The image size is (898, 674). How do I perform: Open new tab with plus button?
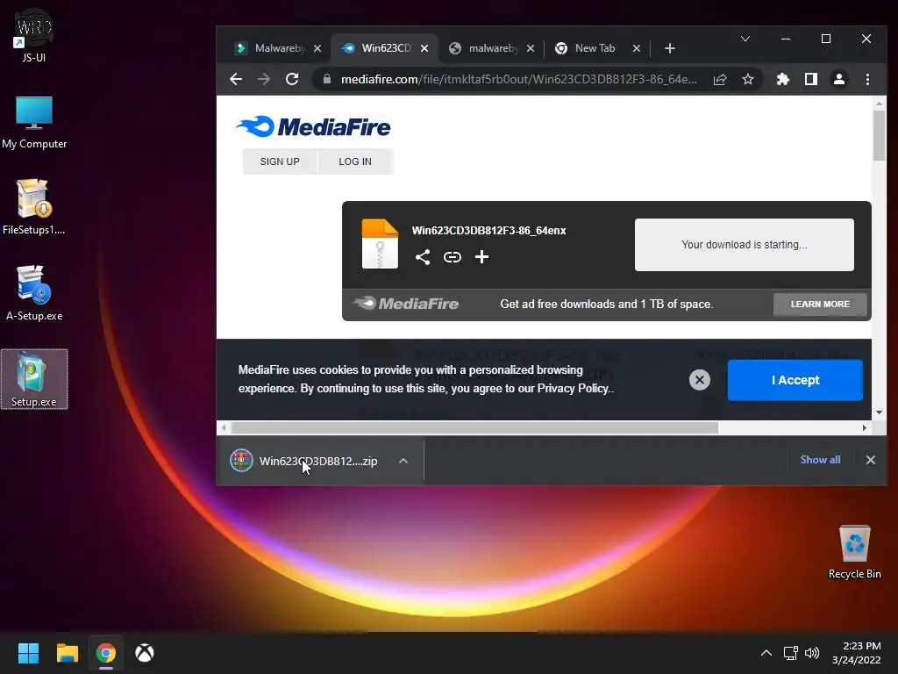click(669, 49)
